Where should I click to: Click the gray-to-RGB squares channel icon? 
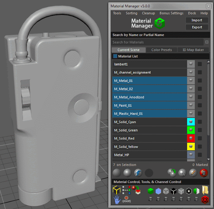coord(126,190)
